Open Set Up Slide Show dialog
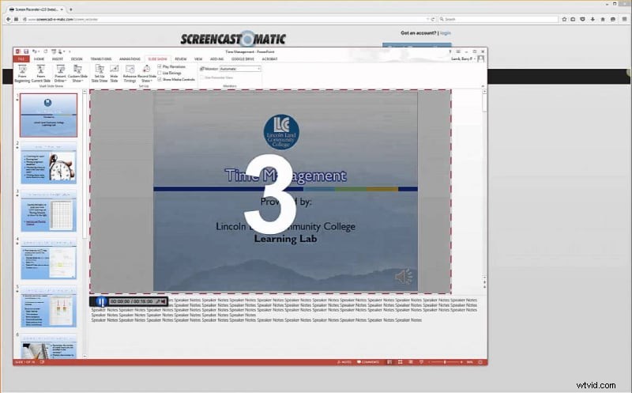This screenshot has width=632, height=393. (x=100, y=73)
